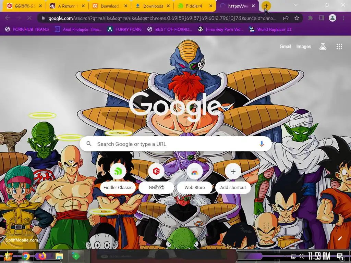The height and width of the screenshot is (263, 351).
Task: Close the Downloads tab
Action: [x=168, y=6]
